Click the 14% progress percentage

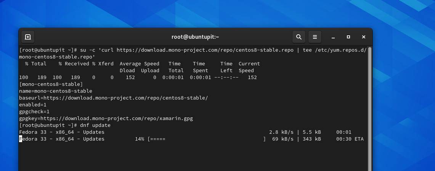click(x=140, y=139)
